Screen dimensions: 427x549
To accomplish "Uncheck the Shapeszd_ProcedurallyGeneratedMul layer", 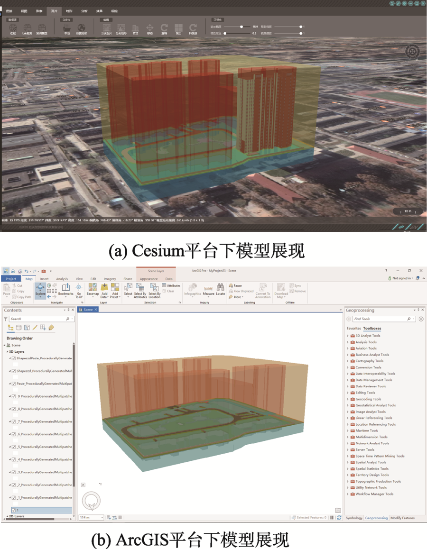I will pyautogui.click(x=14, y=371).
